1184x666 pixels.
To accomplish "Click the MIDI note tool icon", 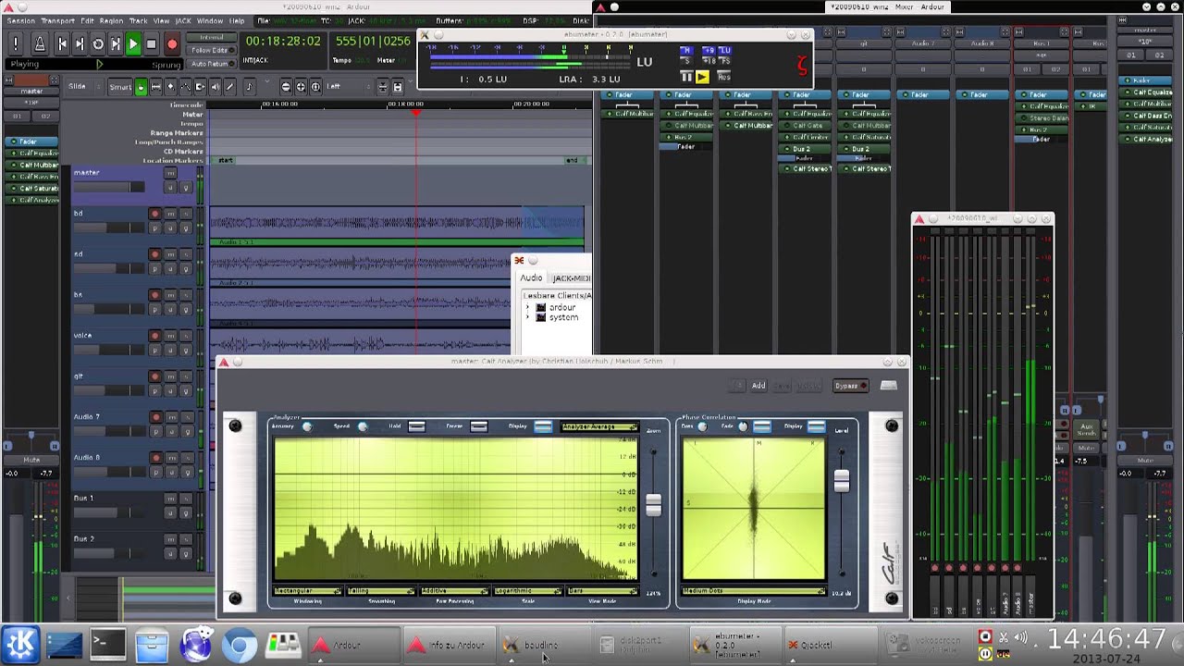I will 250,87.
